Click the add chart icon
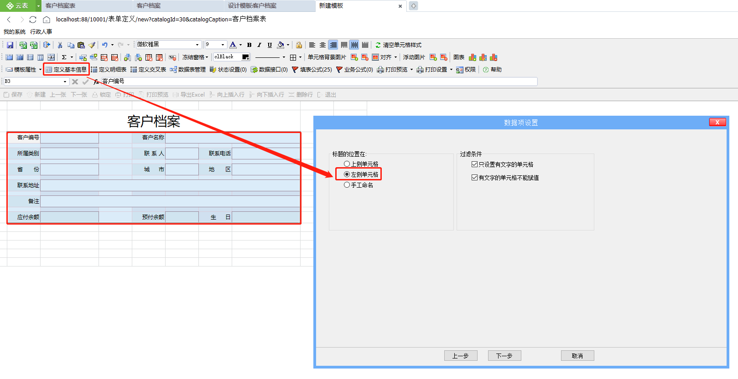 coord(473,57)
